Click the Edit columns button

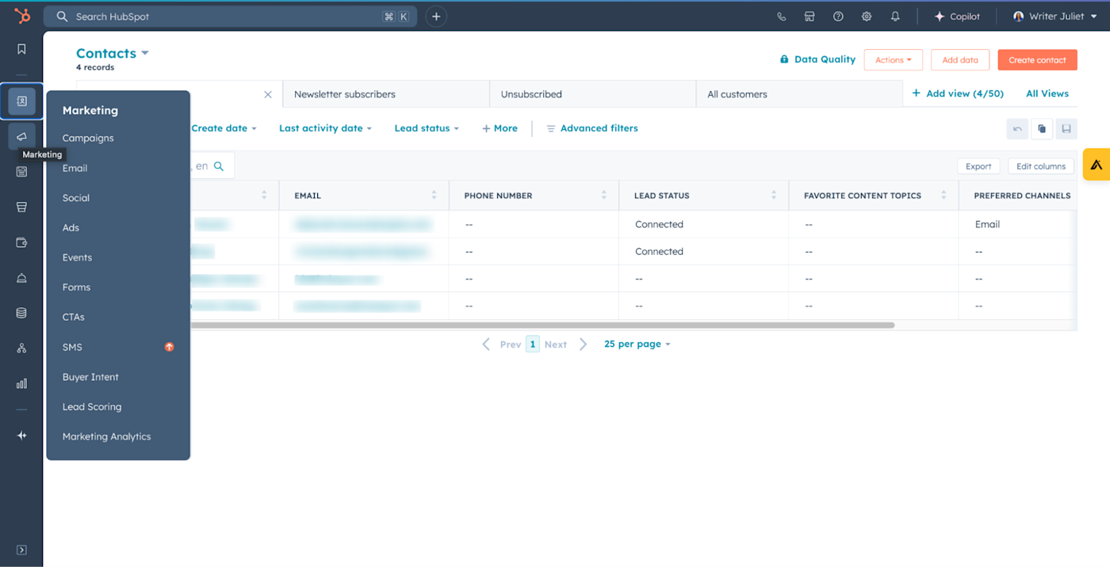[1041, 166]
